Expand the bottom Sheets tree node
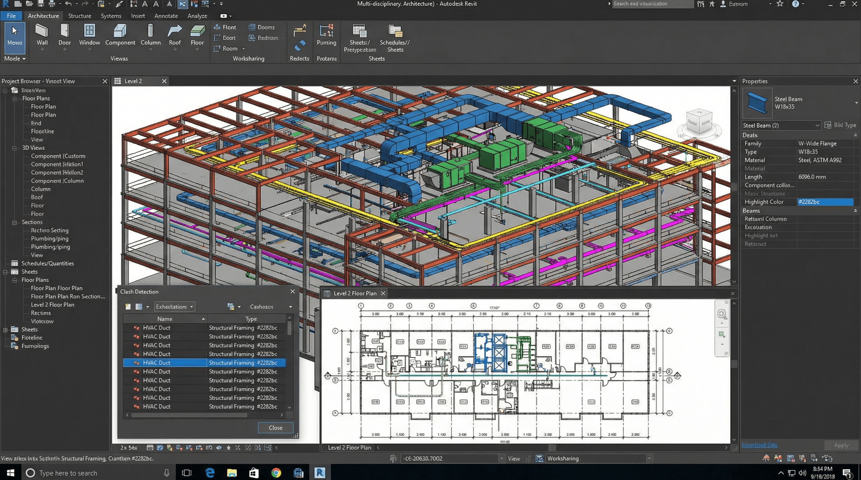Screen dimensions: 861x480 tap(5, 330)
